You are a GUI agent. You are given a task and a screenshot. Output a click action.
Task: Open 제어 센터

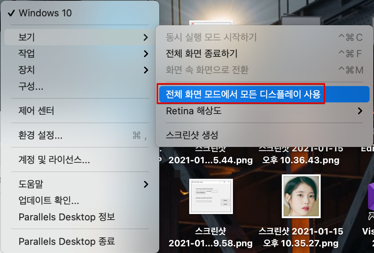(x=80, y=111)
